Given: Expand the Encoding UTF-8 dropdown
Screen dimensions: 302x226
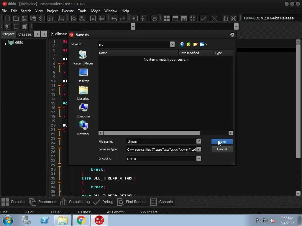Looking at the screenshot, I should 198,159.
